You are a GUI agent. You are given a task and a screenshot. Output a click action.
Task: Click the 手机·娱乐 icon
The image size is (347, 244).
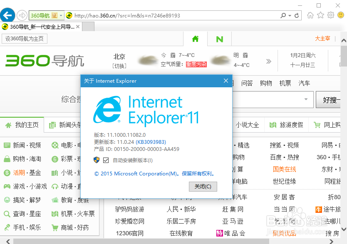coord(7,227)
